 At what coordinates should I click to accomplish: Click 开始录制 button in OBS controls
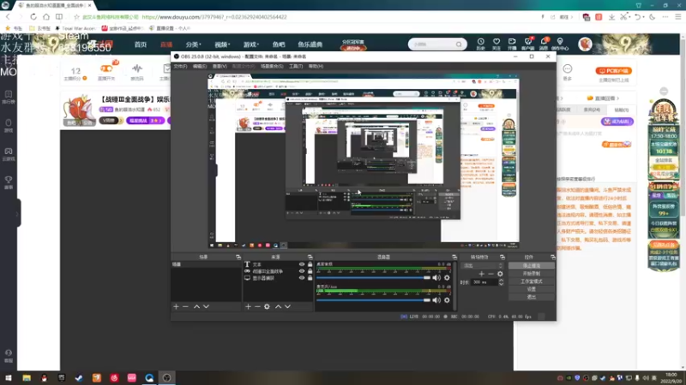click(x=532, y=273)
